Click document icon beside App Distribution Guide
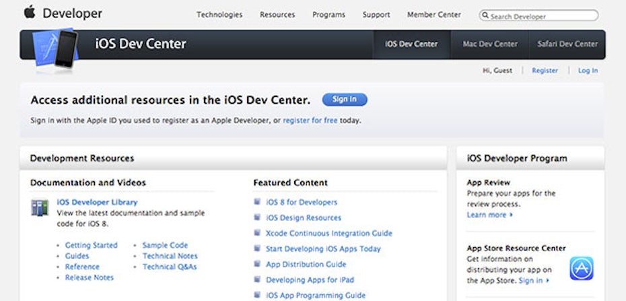 coord(258,264)
